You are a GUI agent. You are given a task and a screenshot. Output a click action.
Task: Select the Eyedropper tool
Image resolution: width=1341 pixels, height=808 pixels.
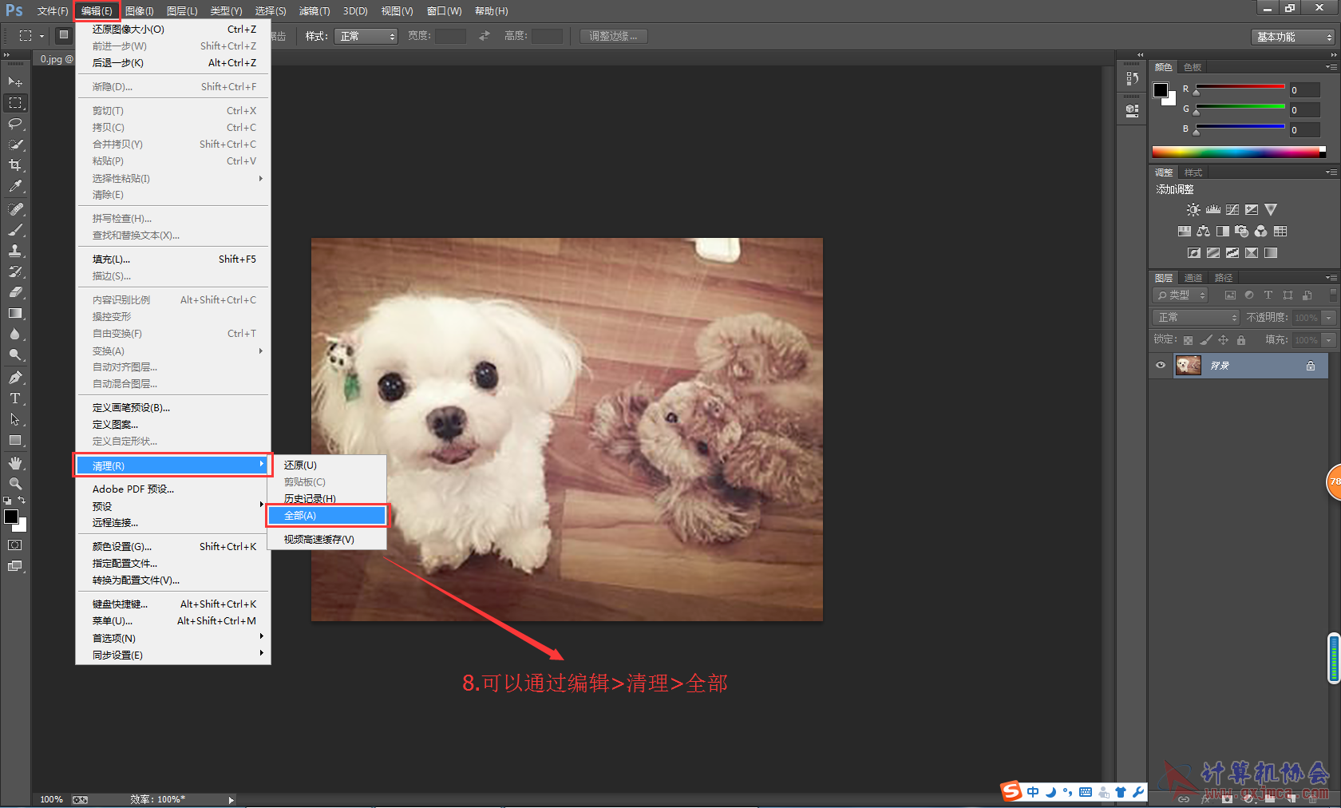(15, 186)
